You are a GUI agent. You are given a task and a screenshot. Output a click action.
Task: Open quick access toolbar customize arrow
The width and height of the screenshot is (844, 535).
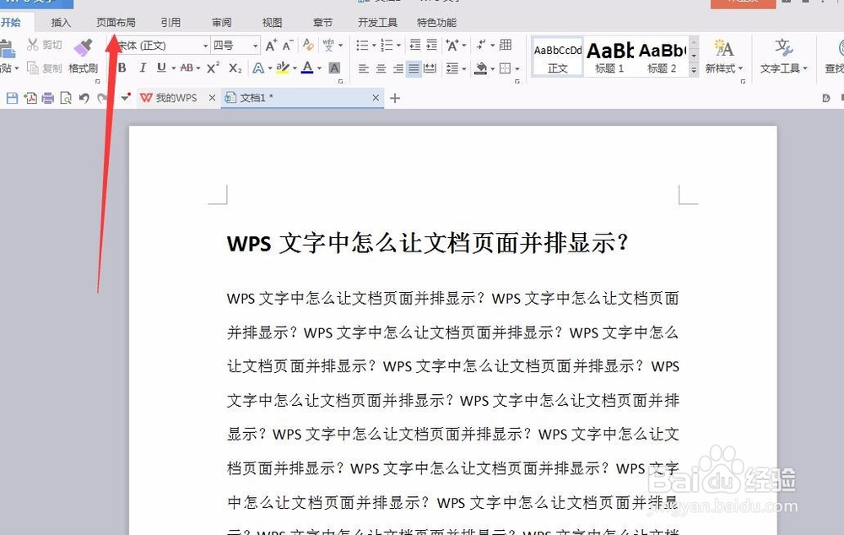tap(126, 98)
